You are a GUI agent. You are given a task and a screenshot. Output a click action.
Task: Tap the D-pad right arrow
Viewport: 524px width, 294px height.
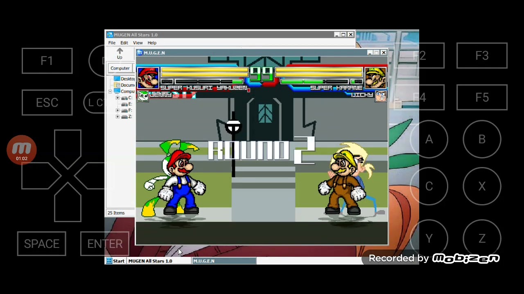point(90,176)
